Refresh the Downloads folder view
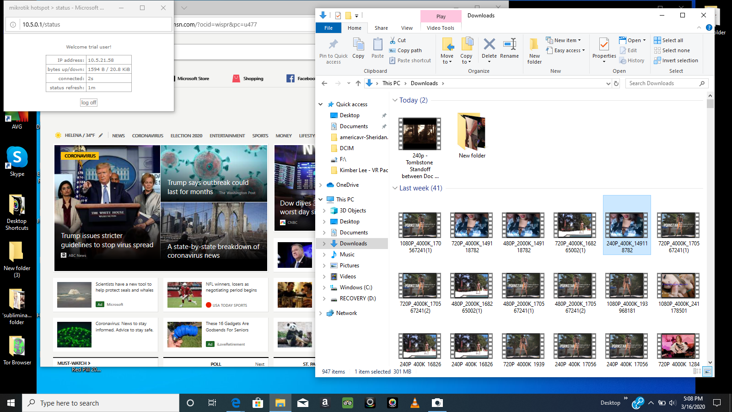732x412 pixels. (x=616, y=83)
